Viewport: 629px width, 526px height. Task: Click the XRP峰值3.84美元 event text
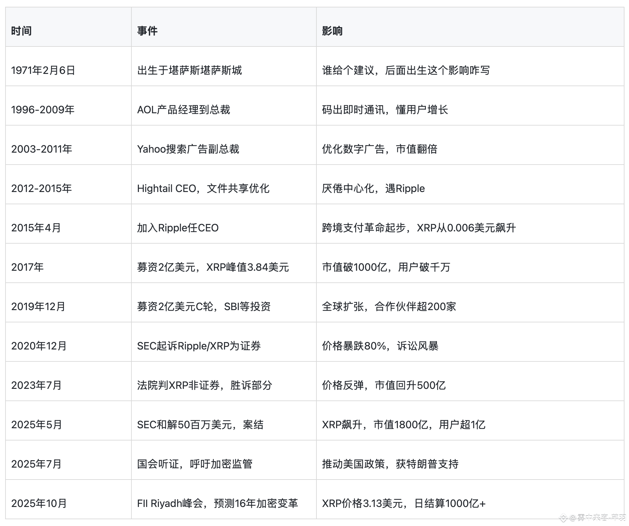click(247, 267)
